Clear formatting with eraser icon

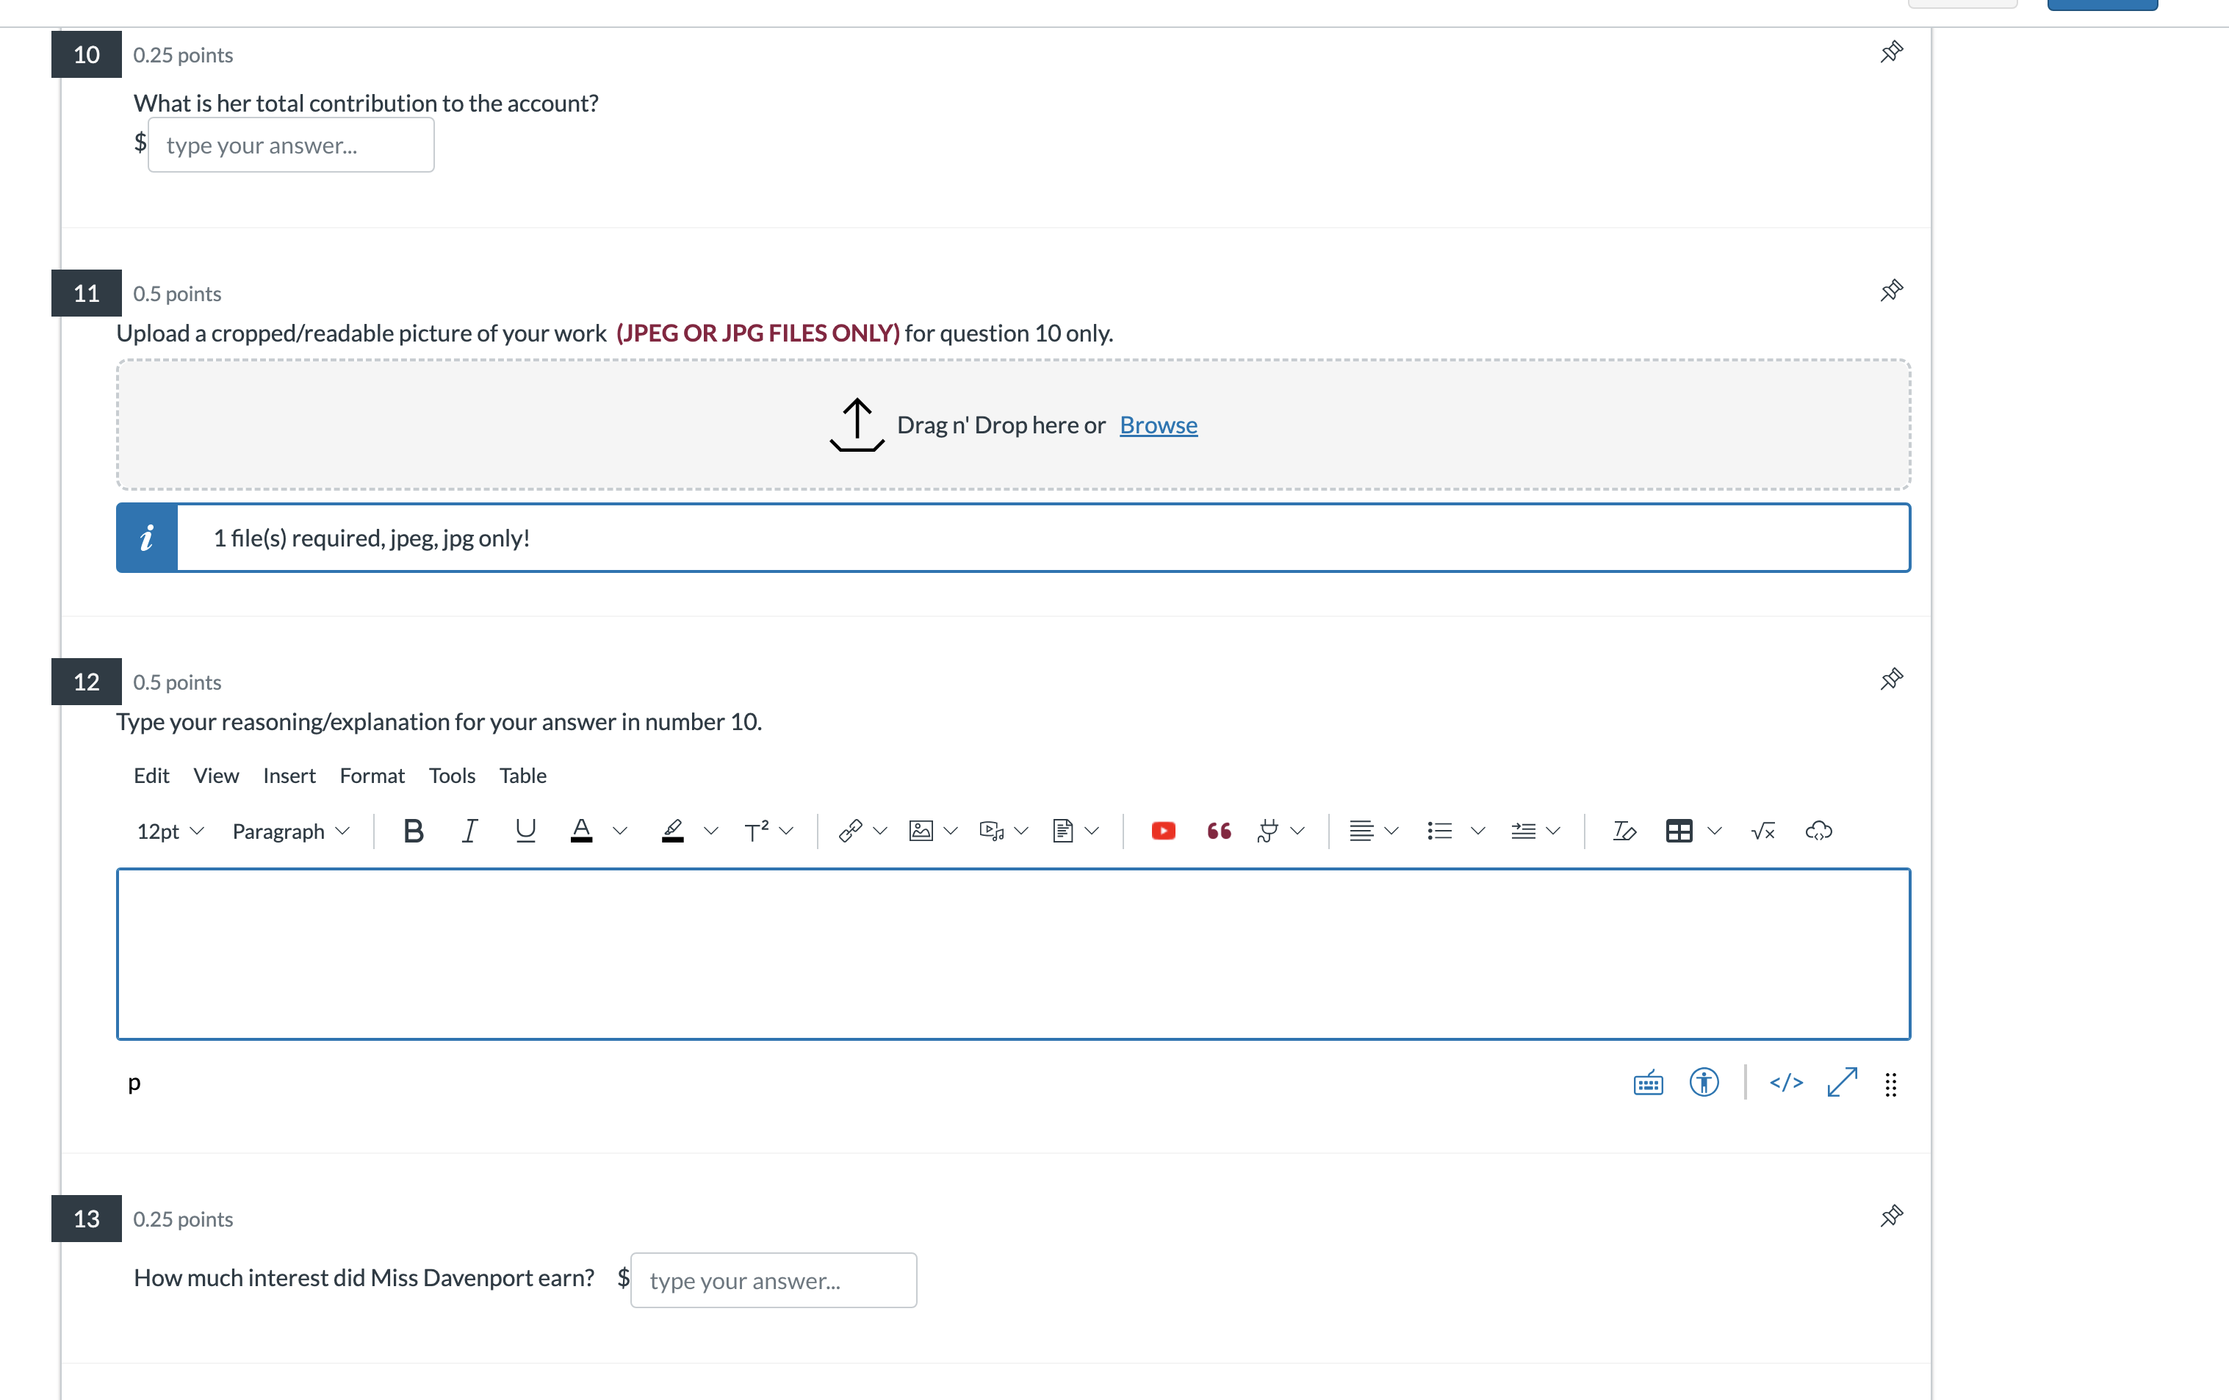(x=1624, y=831)
